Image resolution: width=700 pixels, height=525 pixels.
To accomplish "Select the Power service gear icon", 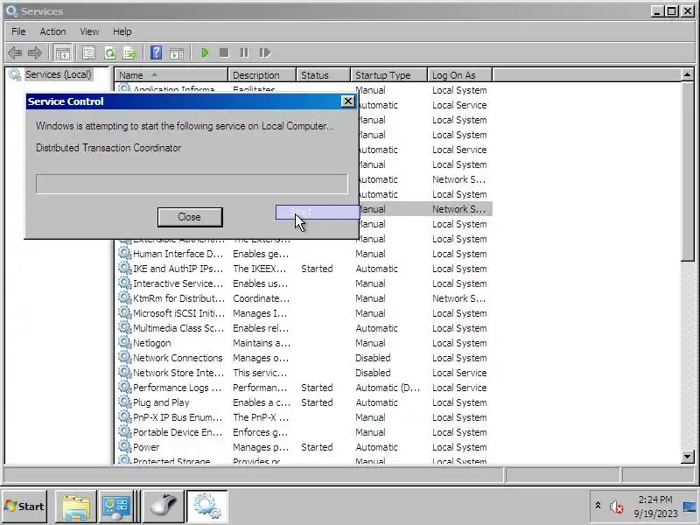I will pos(124,446).
